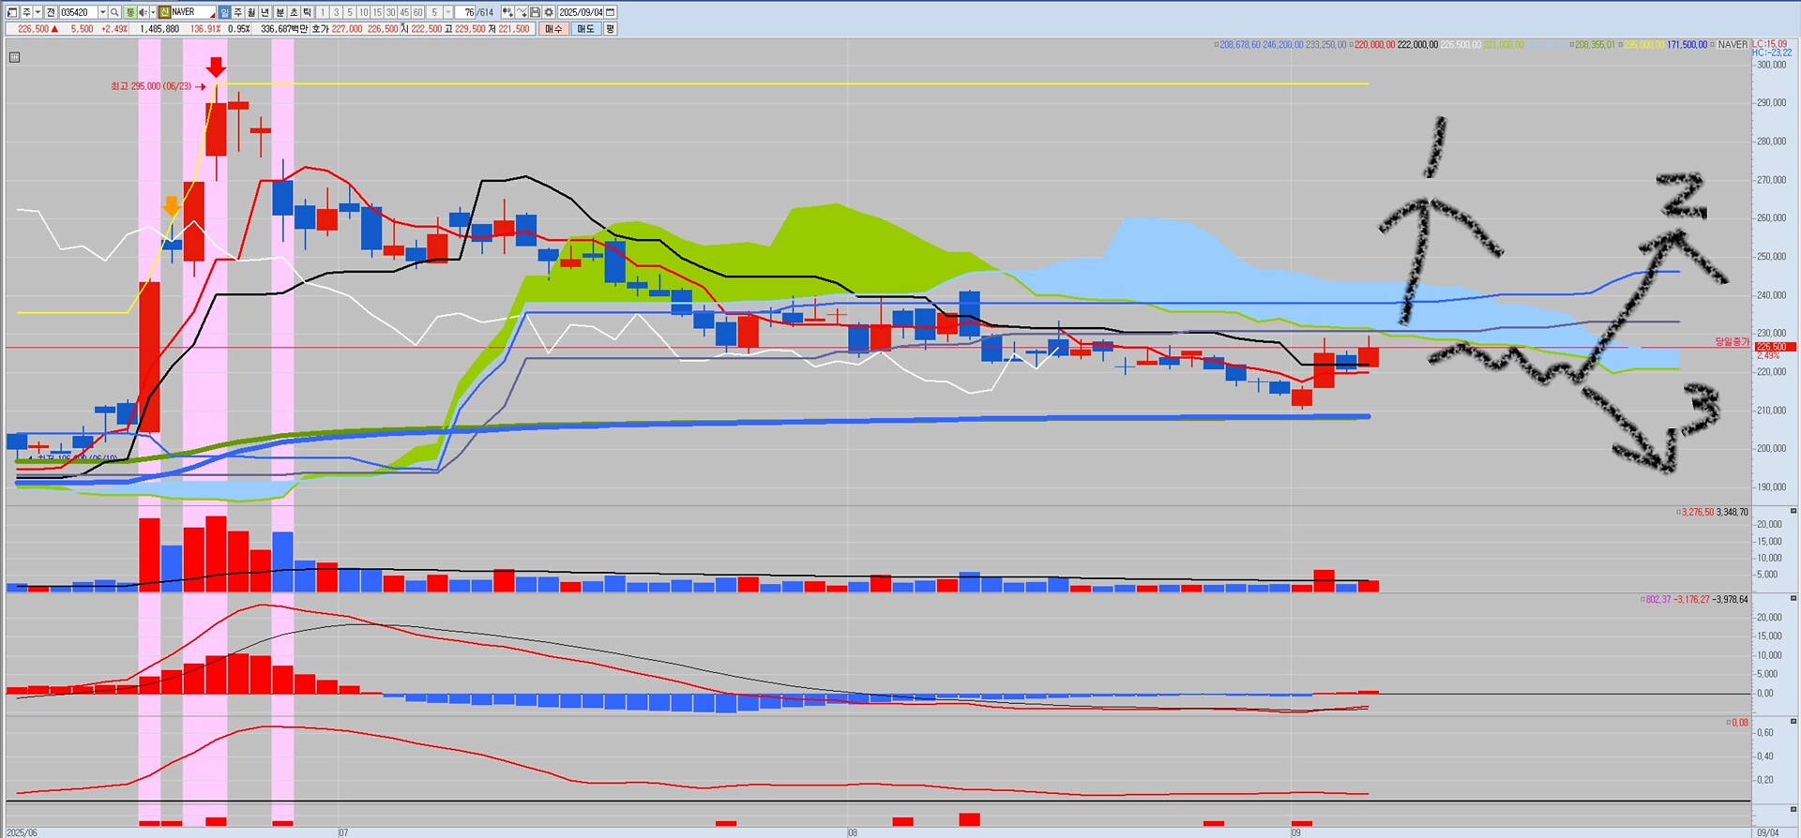Click the small grid icon at chart top-left
The height and width of the screenshot is (838, 1801).
[x=14, y=57]
